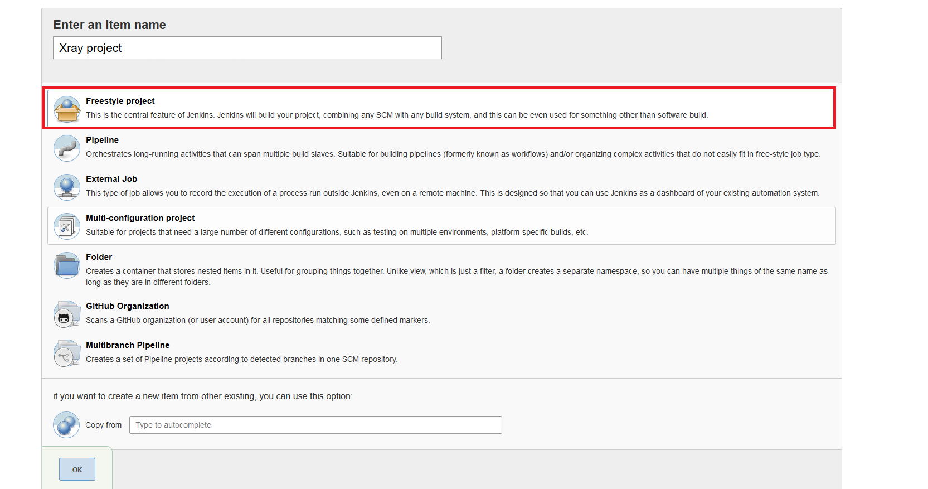This screenshot has height=489, width=928.
Task: Click the Folder description about nested items
Action: coord(456,277)
